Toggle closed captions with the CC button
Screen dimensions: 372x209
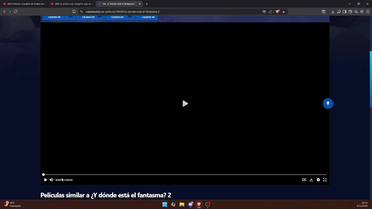[x=304, y=180]
